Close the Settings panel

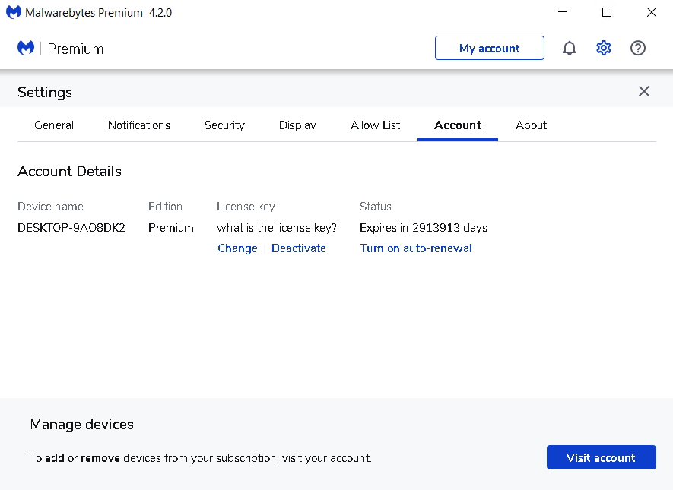[x=643, y=91]
